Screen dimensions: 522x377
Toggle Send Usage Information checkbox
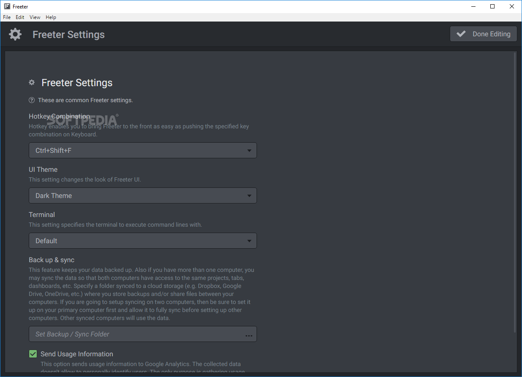pos(33,354)
